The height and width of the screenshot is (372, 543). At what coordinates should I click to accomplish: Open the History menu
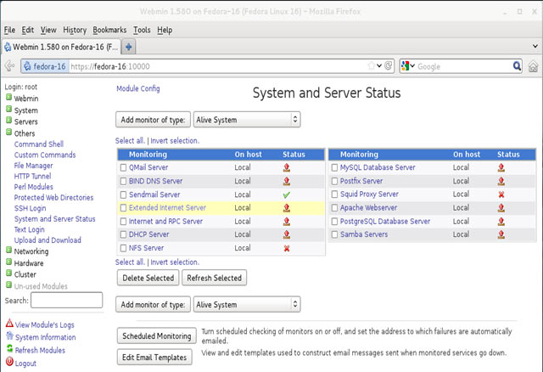pyautogui.click(x=75, y=30)
